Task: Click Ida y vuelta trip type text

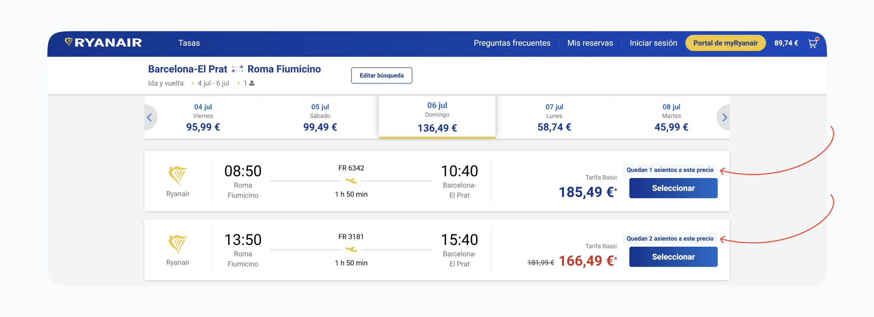Action: point(166,83)
